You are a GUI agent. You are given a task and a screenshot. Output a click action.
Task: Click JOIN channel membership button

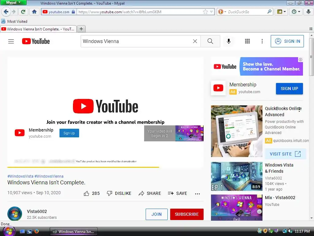pos(157,214)
